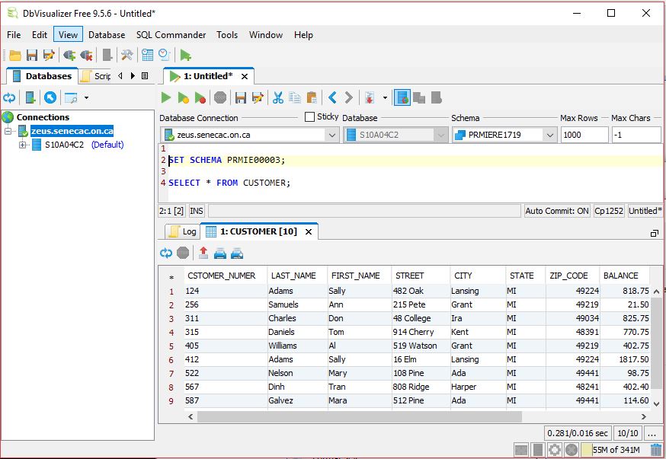
Task: Click the ellipsis button near 10/10
Action: (x=652, y=433)
